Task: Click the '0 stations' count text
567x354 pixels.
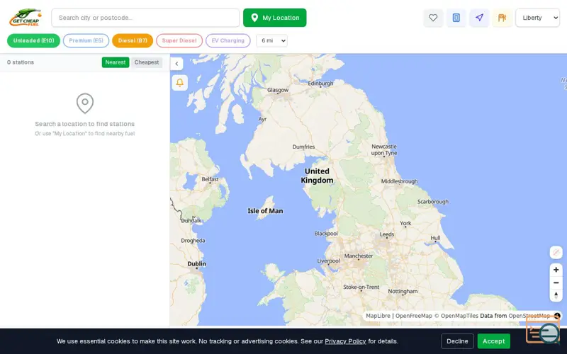Action: pyautogui.click(x=21, y=62)
